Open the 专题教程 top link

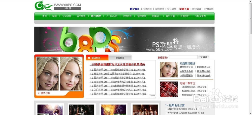160,9
